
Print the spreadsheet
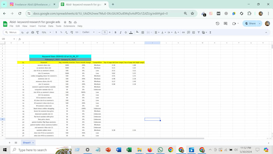[33, 33]
